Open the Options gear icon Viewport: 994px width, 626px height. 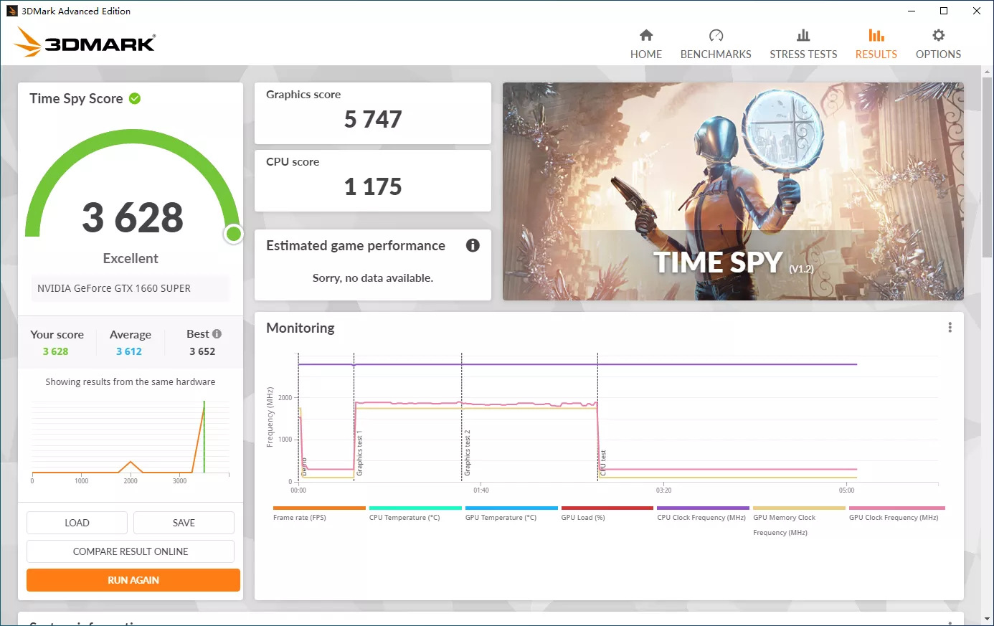click(938, 35)
